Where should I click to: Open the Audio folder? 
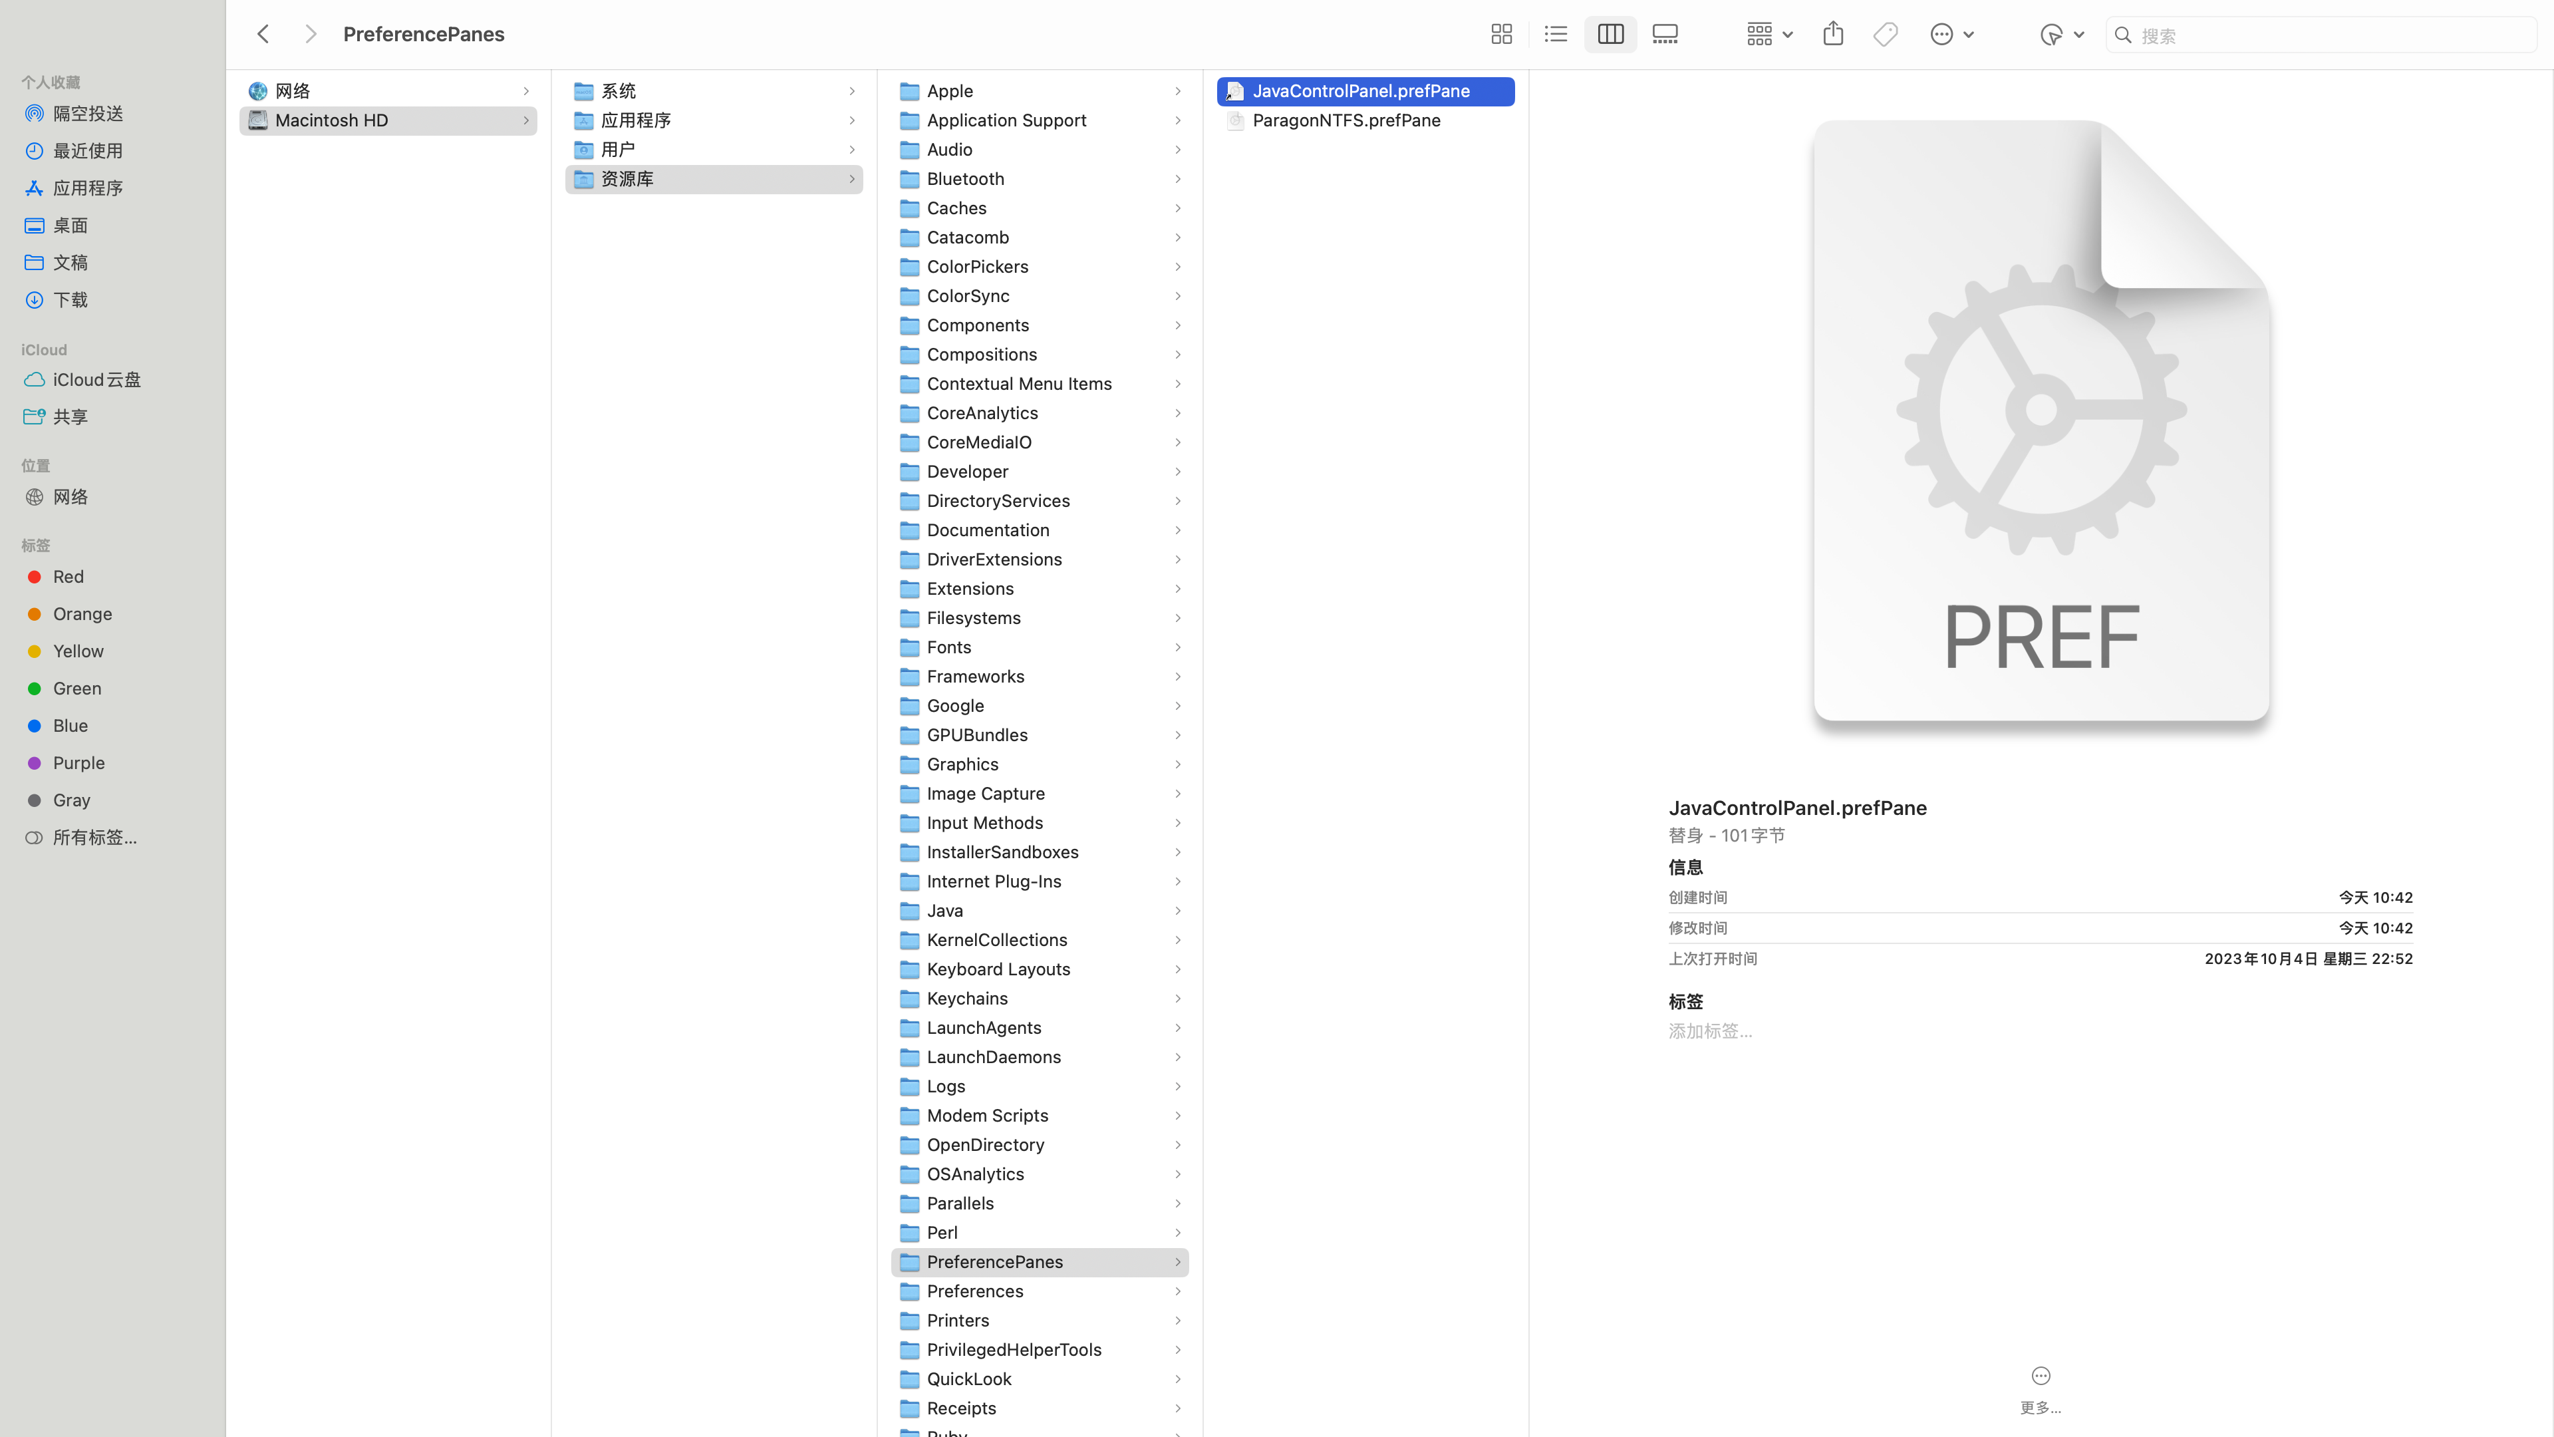coord(1040,150)
